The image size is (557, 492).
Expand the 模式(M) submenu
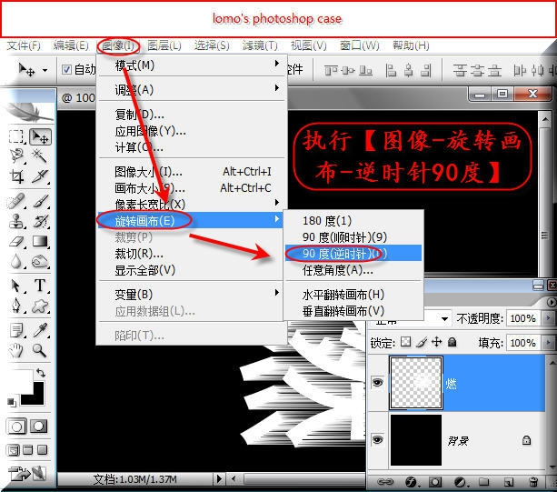pyautogui.click(x=192, y=65)
